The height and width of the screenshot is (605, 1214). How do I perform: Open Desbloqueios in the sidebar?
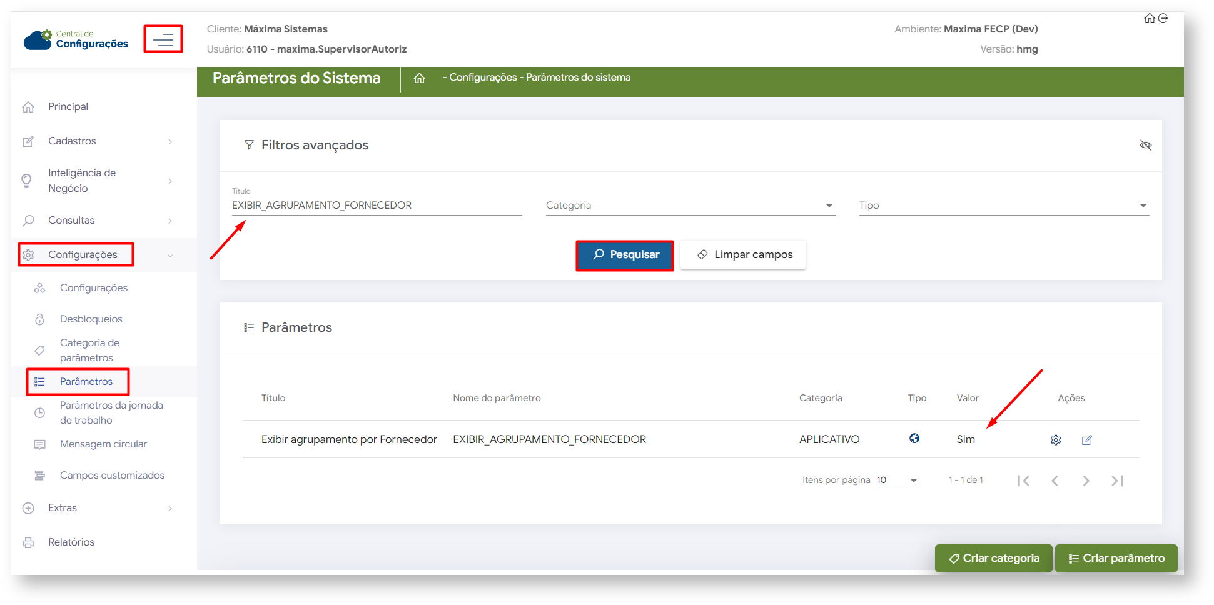(x=91, y=319)
